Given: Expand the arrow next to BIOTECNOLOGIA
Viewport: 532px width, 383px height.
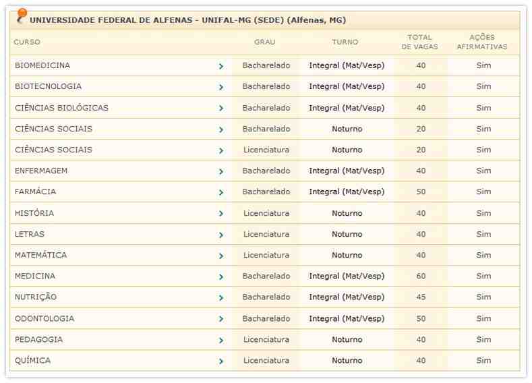Looking at the screenshot, I should [x=221, y=87].
